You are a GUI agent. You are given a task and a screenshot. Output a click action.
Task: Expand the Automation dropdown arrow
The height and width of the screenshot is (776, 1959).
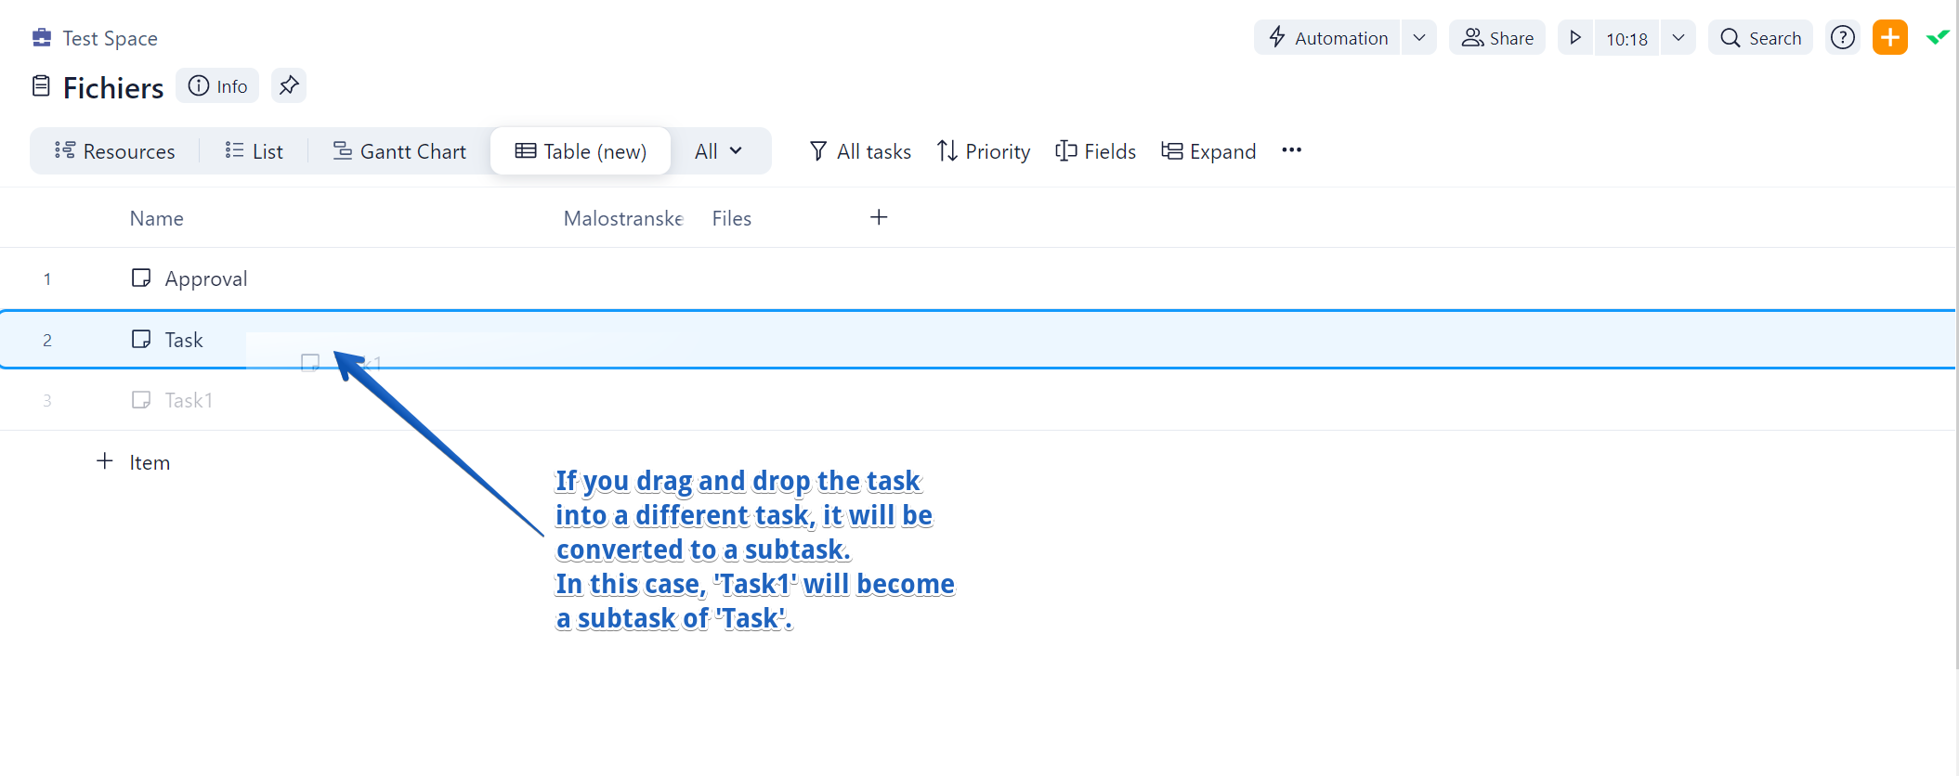click(1418, 38)
